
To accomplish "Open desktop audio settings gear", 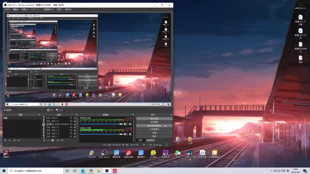I will (x=130, y=124).
